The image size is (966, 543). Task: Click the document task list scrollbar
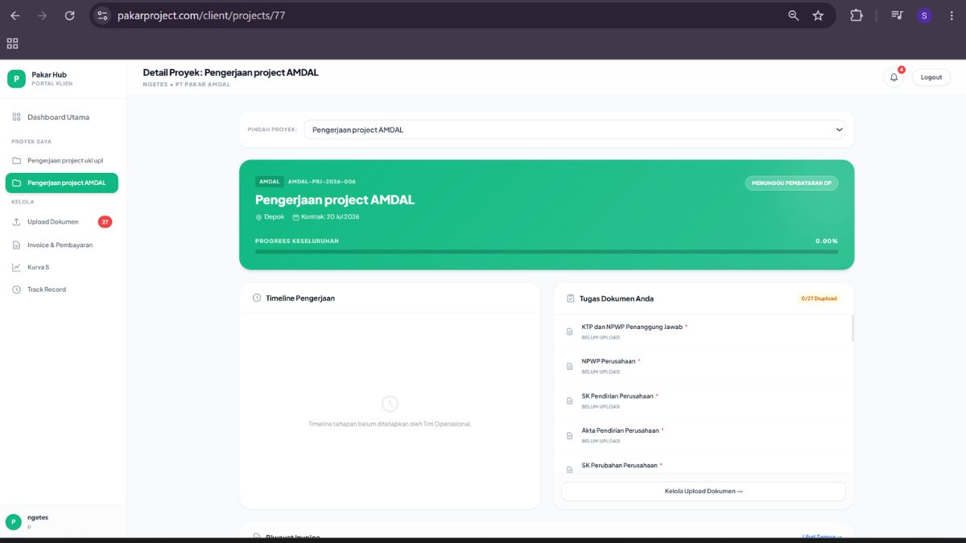point(852,328)
